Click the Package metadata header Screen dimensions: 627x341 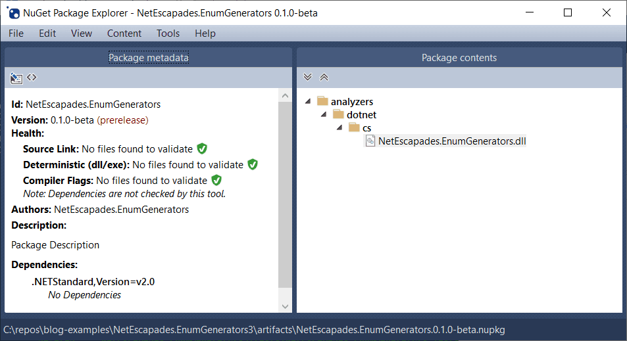[148, 58]
